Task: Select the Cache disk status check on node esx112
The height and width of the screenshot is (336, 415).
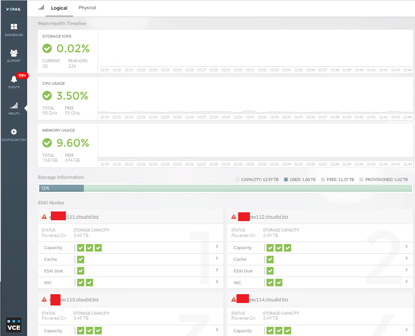Action: pos(270,259)
